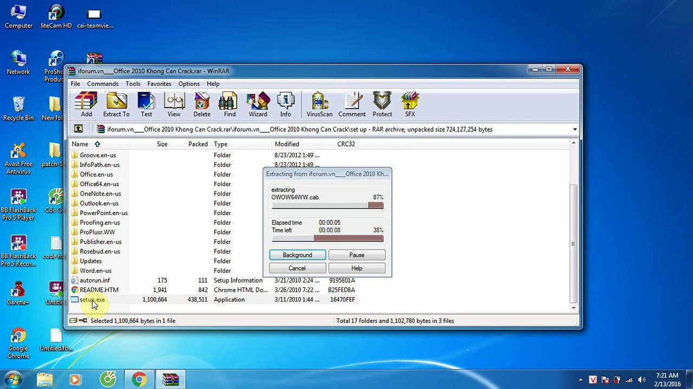The image size is (693, 389).
Task: Select the Rosebud.en-us folder
Action: click(x=100, y=252)
